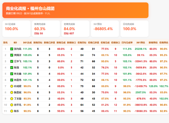Click the 90.3% value in 361达成 column
The height and width of the screenshot is (123, 169).
pos(27,111)
